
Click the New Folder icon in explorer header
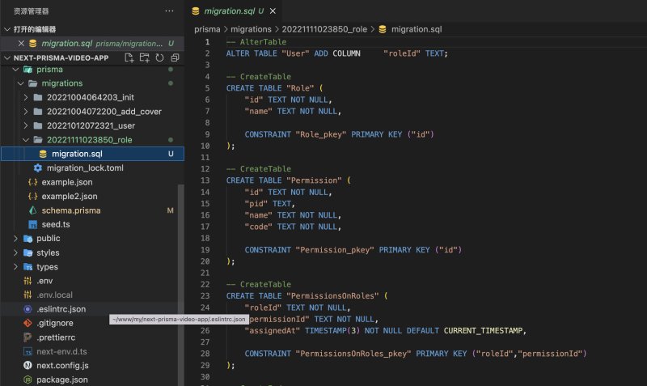145,57
